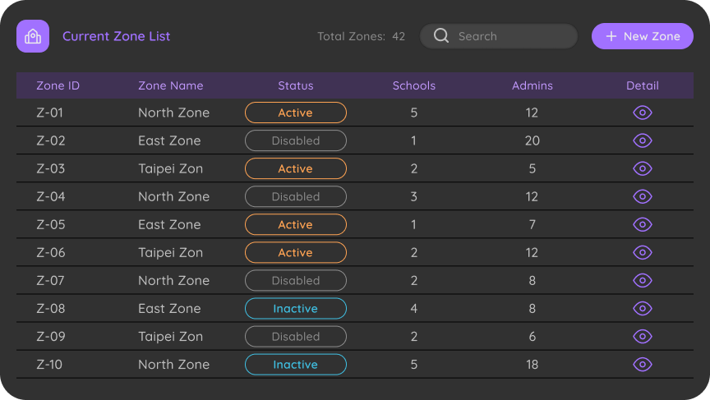This screenshot has height=400, width=710.
Task: Click the Disabled status badge for Z-02
Action: (x=296, y=140)
